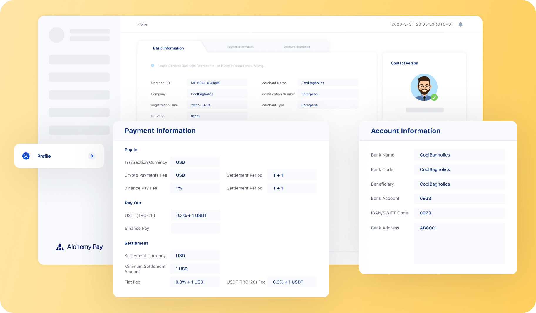Screen dimensions: 536x313
Task: Click the Alchemy Pay logo
Action: click(x=79, y=247)
